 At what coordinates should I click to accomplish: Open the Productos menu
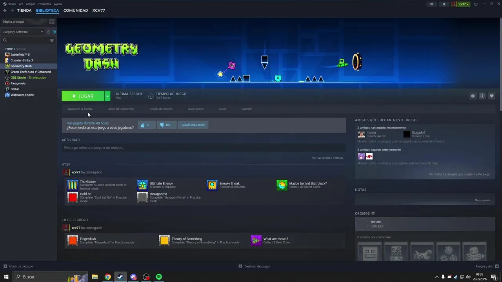click(x=45, y=4)
